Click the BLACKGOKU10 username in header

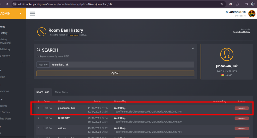tap(235, 12)
